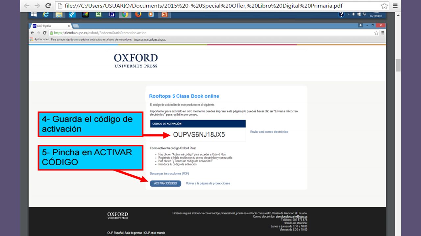Open the OUP España footer link
Viewport: 421px width, 236px height.
(115, 233)
